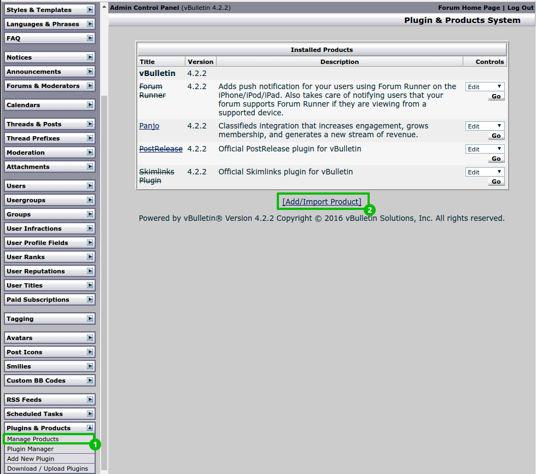Click the Groups expand arrow icon
The image size is (536, 474).
point(90,214)
